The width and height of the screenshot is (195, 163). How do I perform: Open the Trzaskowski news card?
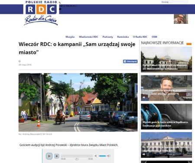click(166, 88)
